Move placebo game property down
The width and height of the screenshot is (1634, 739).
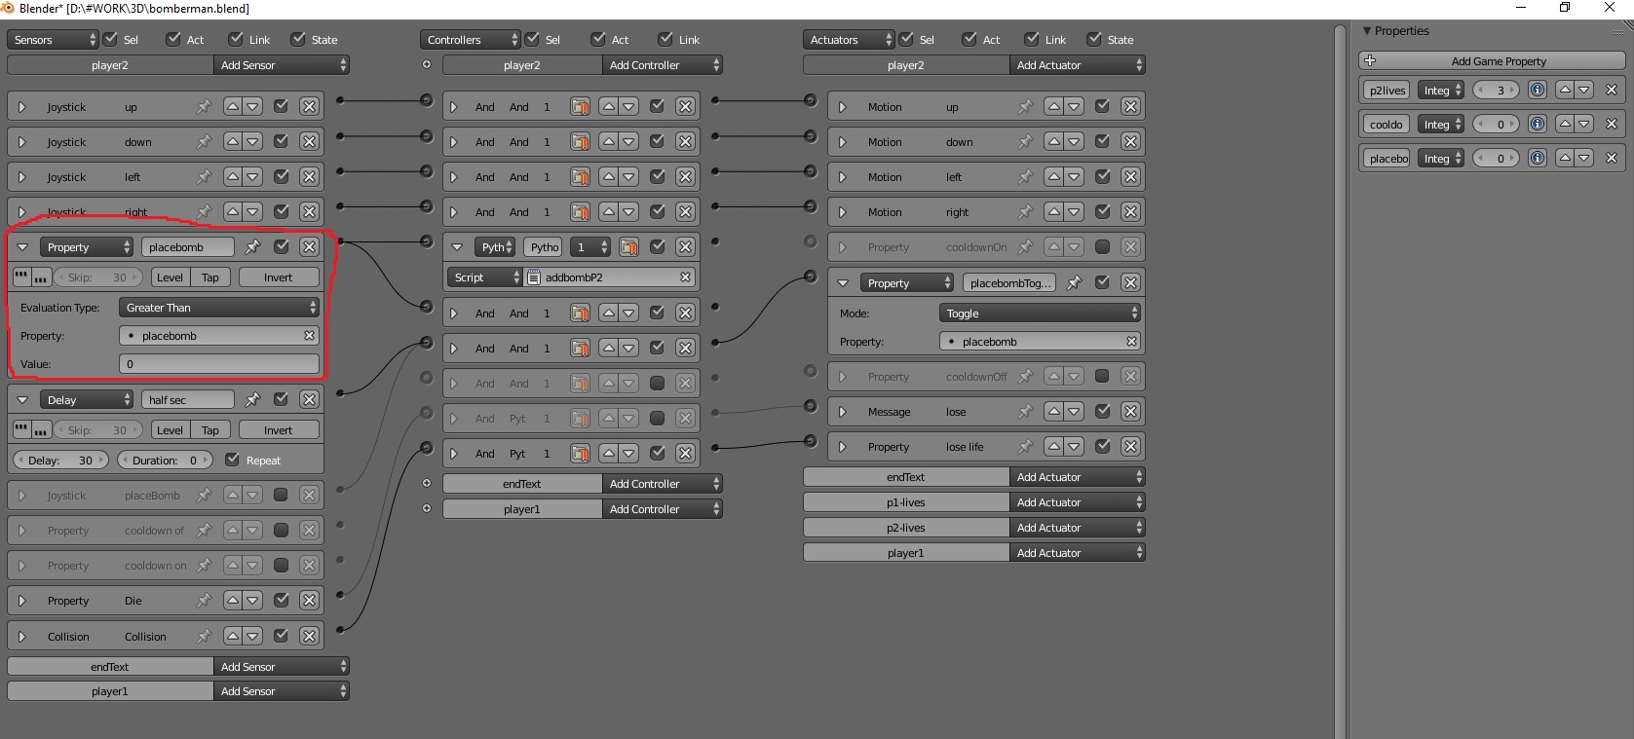pos(1584,158)
